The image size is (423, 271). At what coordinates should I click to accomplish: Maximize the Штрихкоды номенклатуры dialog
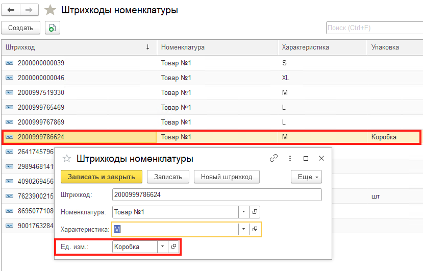pyautogui.click(x=306, y=158)
